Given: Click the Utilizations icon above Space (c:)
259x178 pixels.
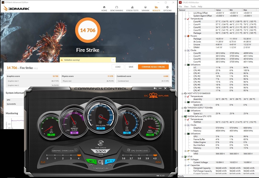Looking at the screenshot, I should pyautogui.click(x=188, y=111).
